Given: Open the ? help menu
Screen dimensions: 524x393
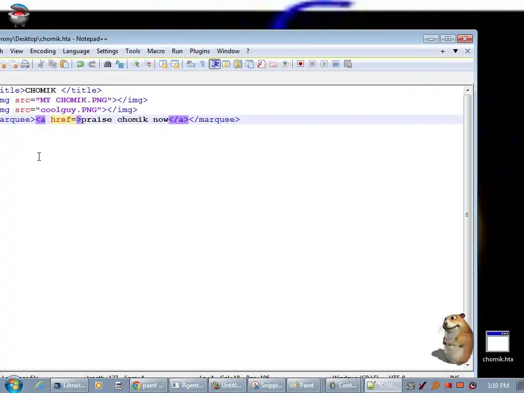Looking at the screenshot, I should (248, 51).
